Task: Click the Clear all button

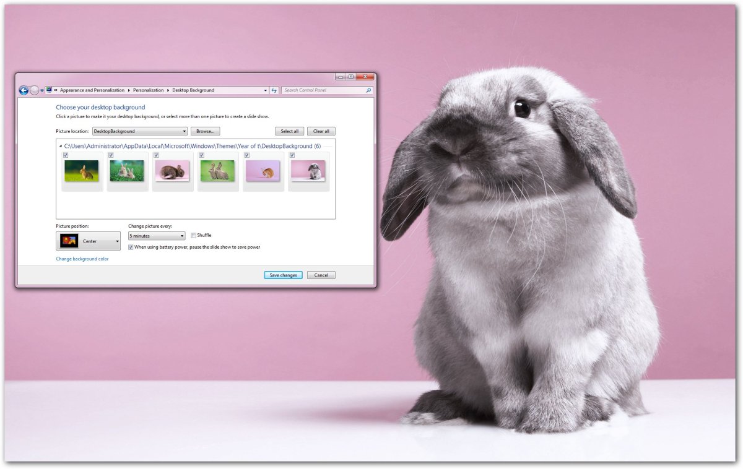Action: click(x=321, y=131)
